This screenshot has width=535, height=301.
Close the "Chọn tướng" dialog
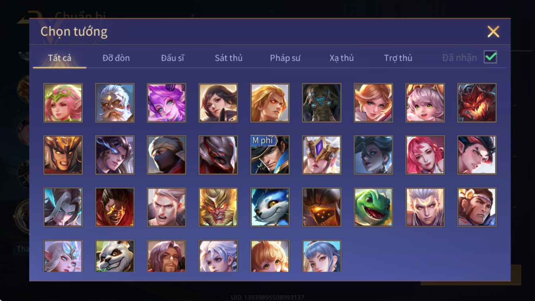(493, 31)
